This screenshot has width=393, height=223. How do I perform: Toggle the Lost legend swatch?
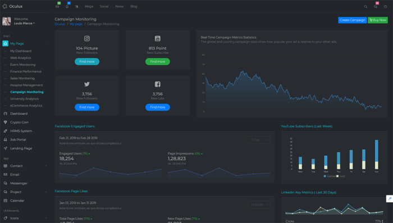click(337, 176)
